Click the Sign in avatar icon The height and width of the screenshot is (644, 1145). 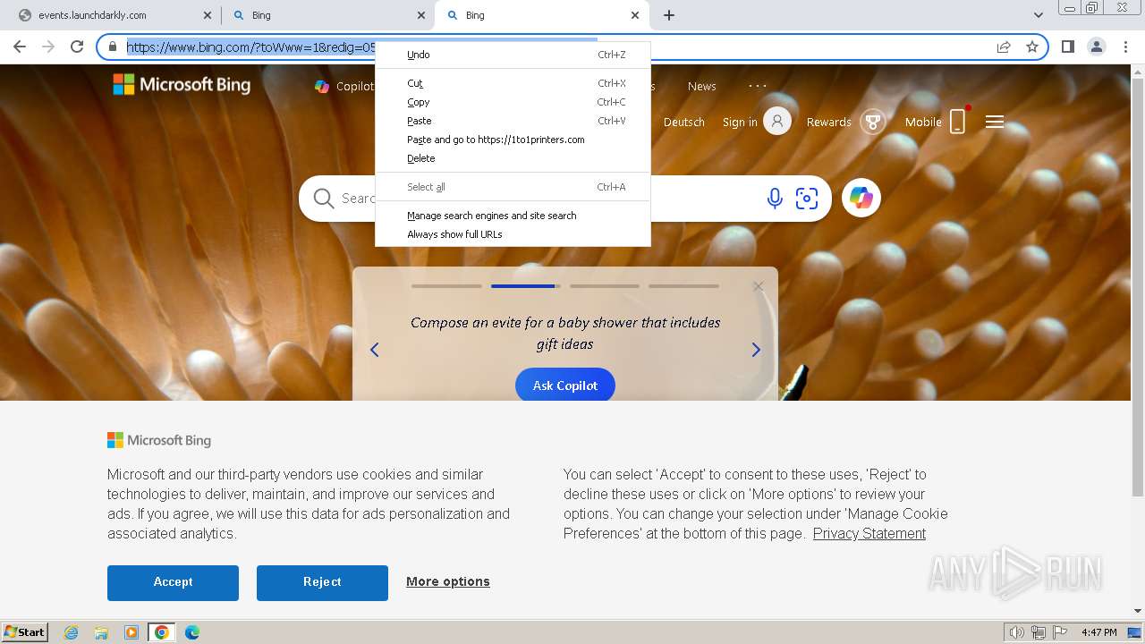tap(777, 122)
